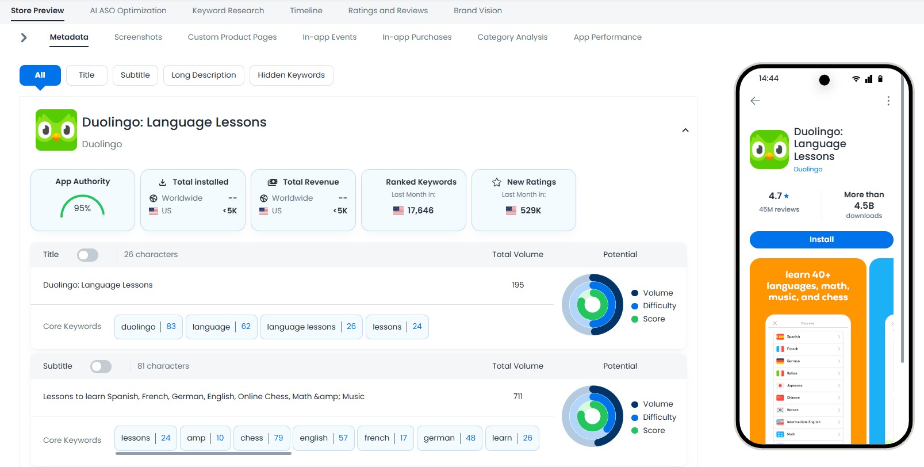Switch to Keyword Research tab
Image resolution: width=924 pixels, height=467 pixels.
tap(228, 10)
